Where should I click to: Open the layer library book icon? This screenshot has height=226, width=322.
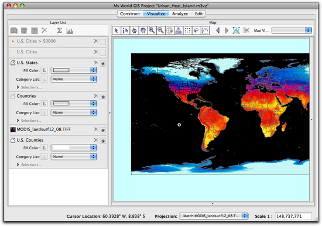pos(14,30)
